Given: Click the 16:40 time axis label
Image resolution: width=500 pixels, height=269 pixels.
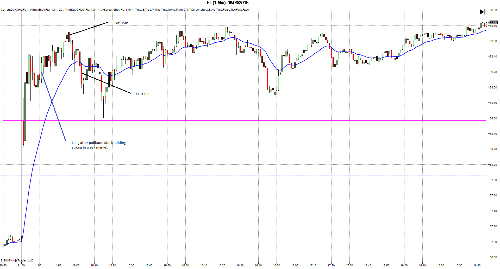Looking at the screenshot, I should coord(258,265).
